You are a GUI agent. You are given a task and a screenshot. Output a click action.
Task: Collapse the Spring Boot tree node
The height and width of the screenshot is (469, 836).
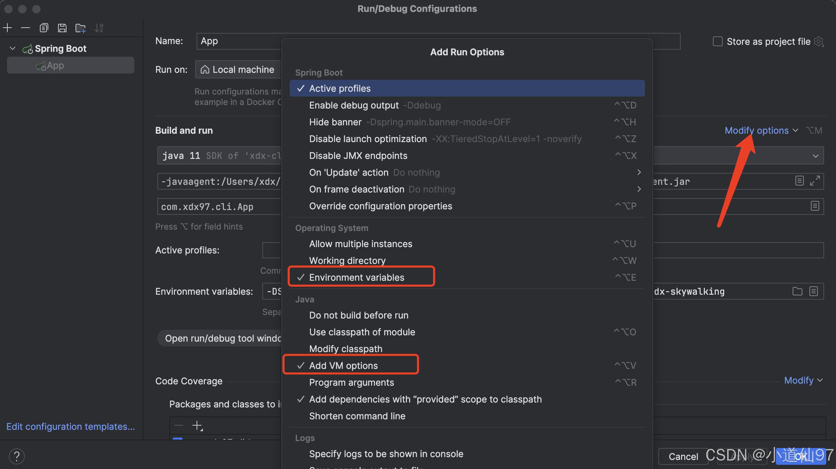point(13,48)
